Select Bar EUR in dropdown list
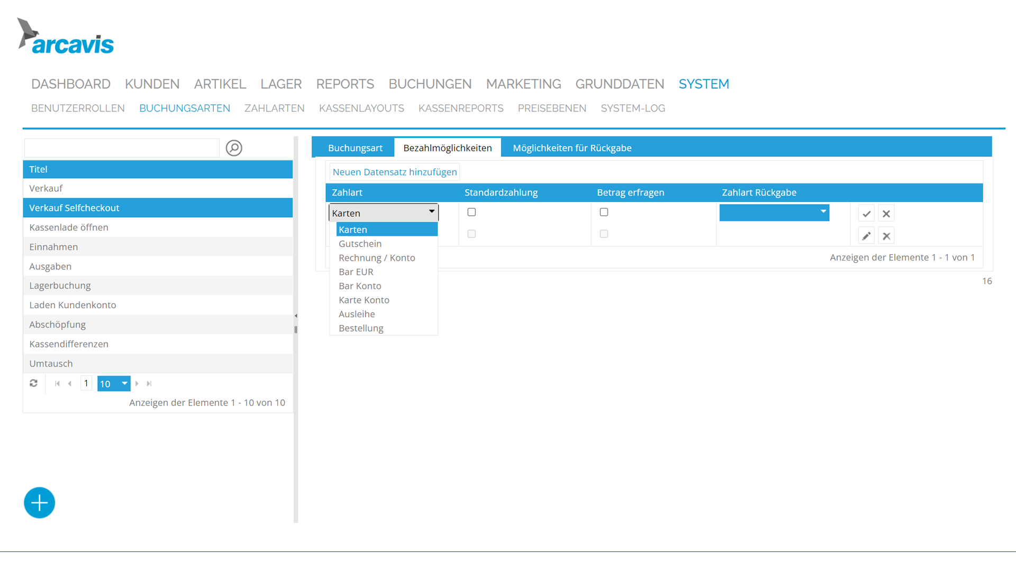The image size is (1016, 571). click(356, 272)
